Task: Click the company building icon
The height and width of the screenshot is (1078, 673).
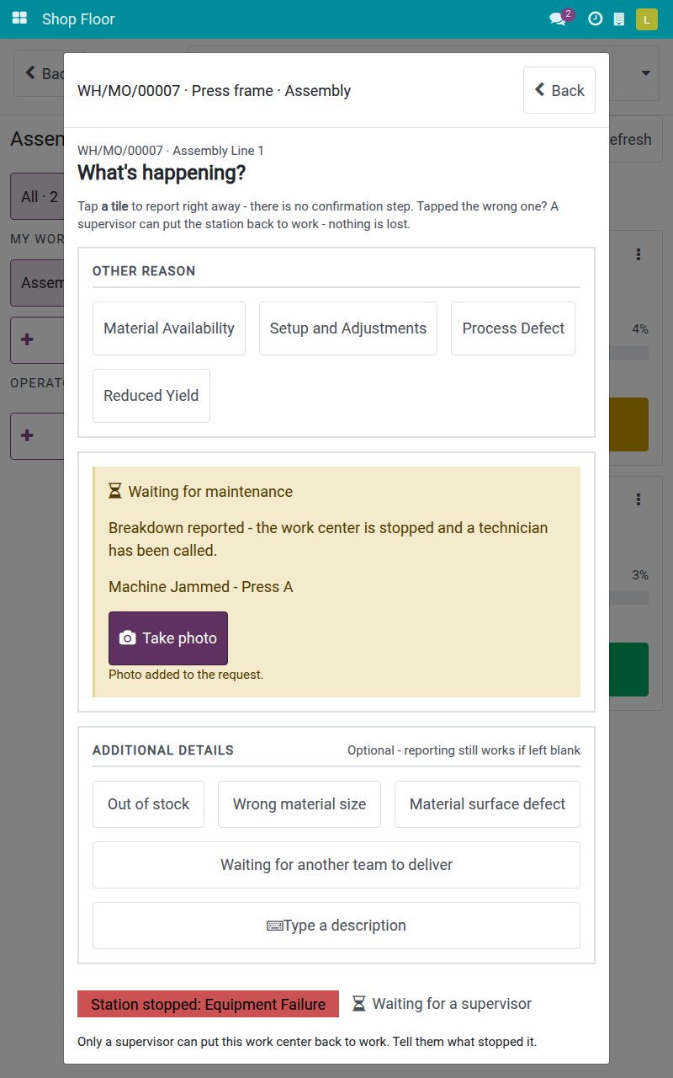Action: click(619, 19)
